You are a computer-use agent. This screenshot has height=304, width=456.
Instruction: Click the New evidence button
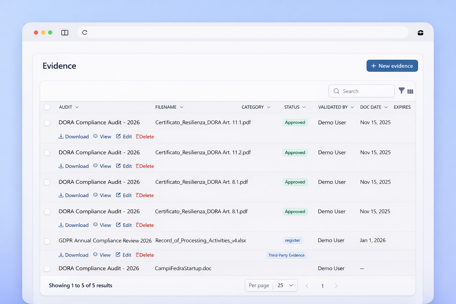tap(392, 66)
